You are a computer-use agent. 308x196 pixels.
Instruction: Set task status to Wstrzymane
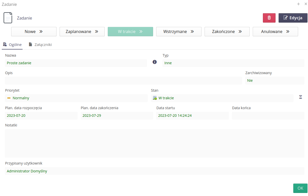tap(178, 32)
